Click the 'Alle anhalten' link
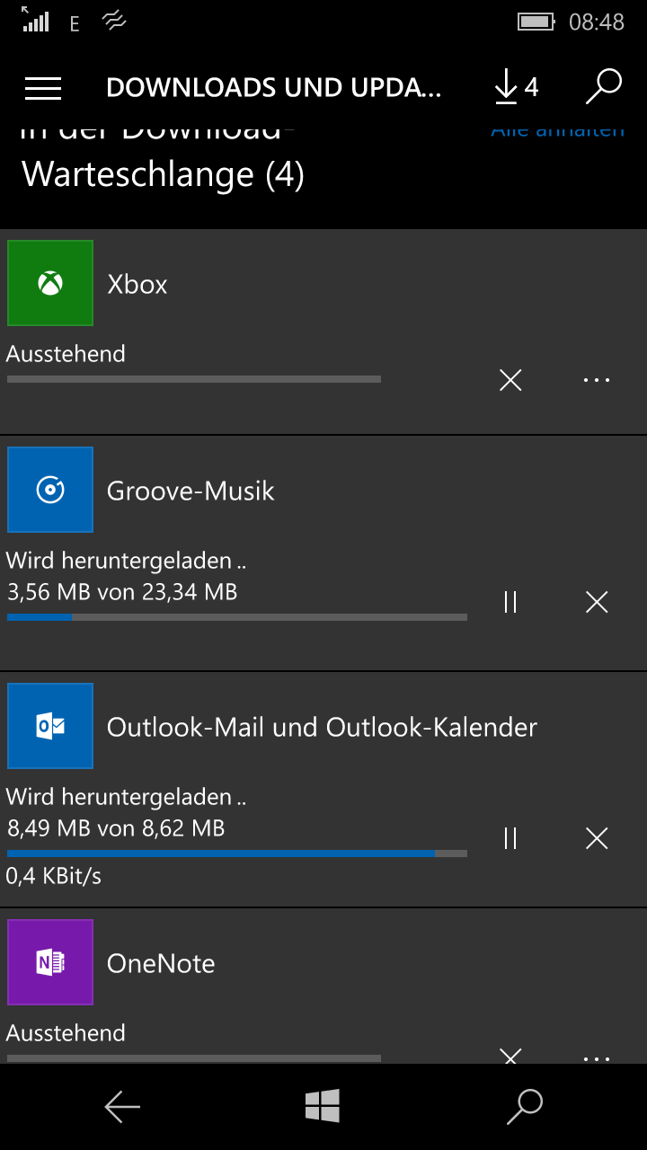 [x=557, y=133]
